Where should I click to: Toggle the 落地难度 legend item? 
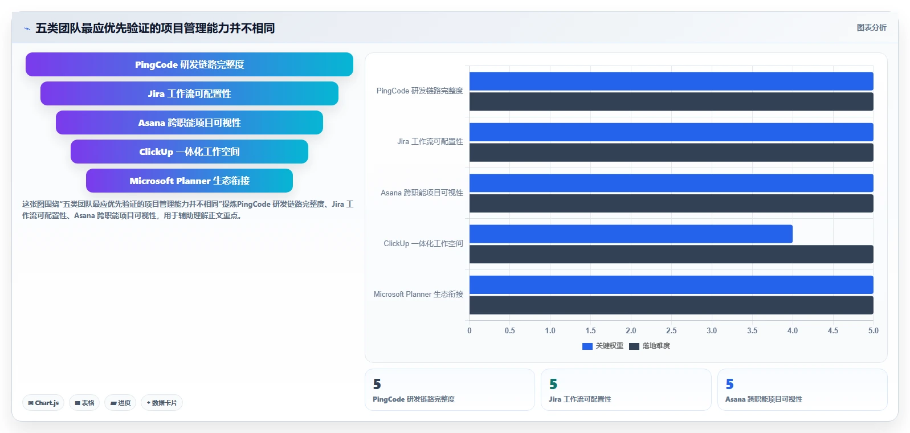(650, 346)
